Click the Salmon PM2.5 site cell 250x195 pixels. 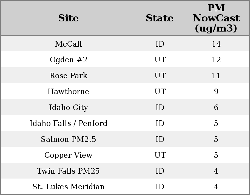[68, 139]
